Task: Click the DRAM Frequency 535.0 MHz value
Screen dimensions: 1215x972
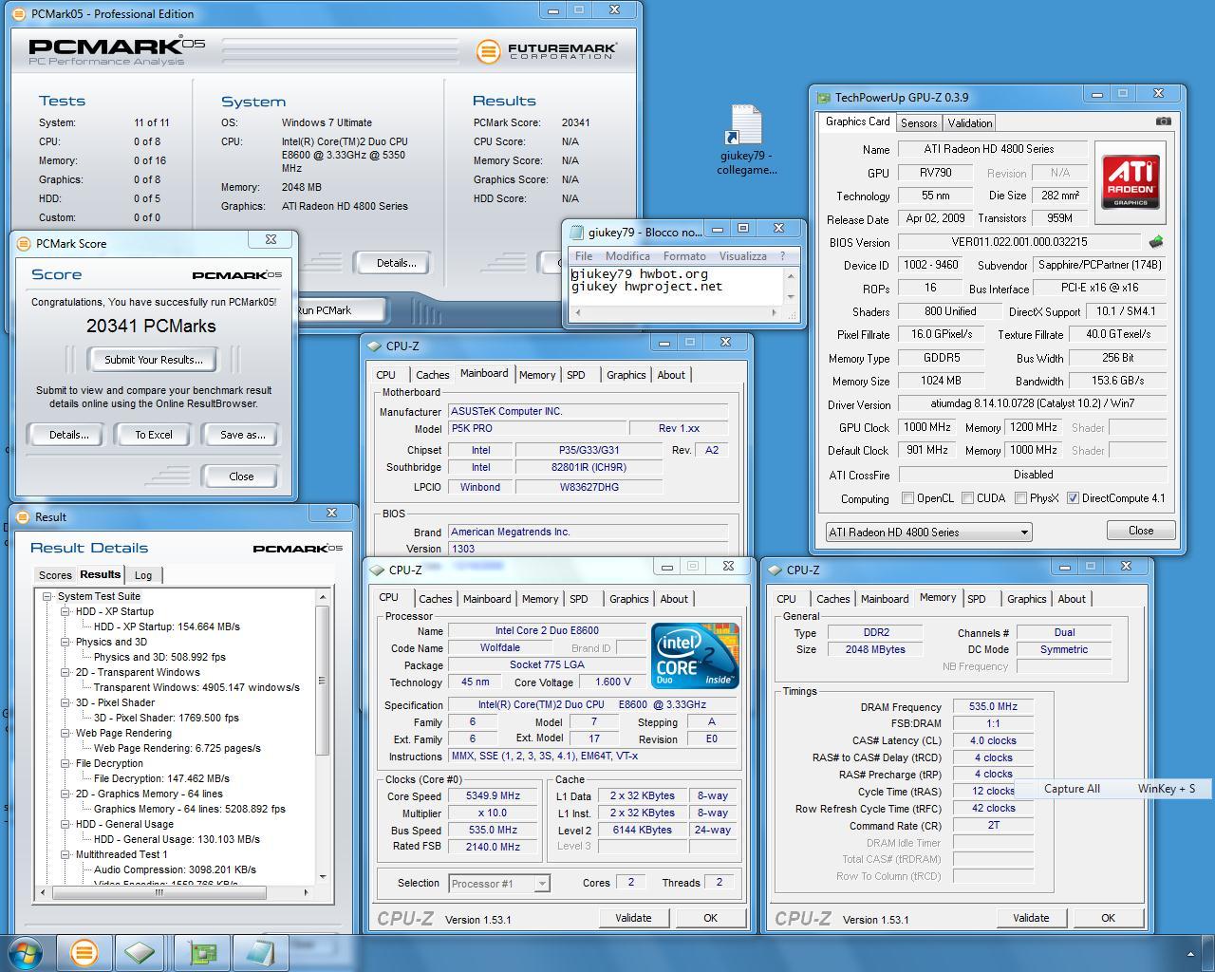Action: click(993, 707)
